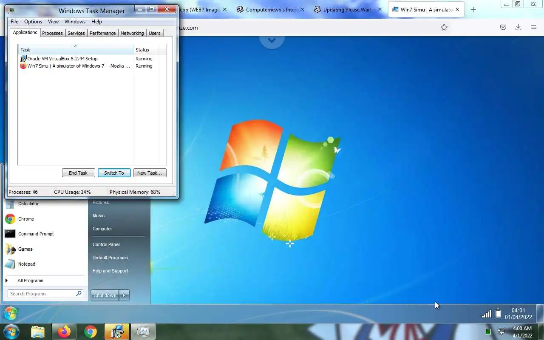This screenshot has height=340, width=544.
Task: Click the battery icon in simulator tray
Action: point(498,314)
